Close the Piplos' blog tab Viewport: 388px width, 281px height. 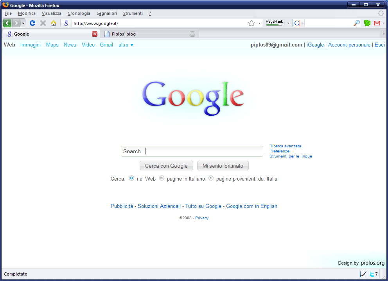[192, 34]
